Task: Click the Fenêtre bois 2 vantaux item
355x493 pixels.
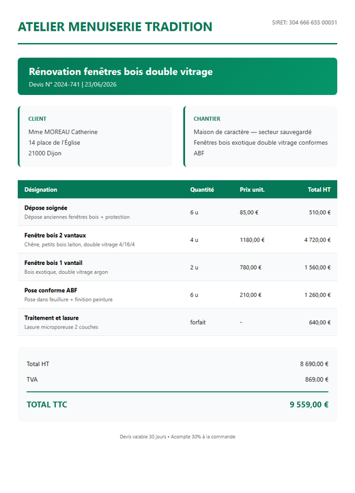Action: point(55,236)
